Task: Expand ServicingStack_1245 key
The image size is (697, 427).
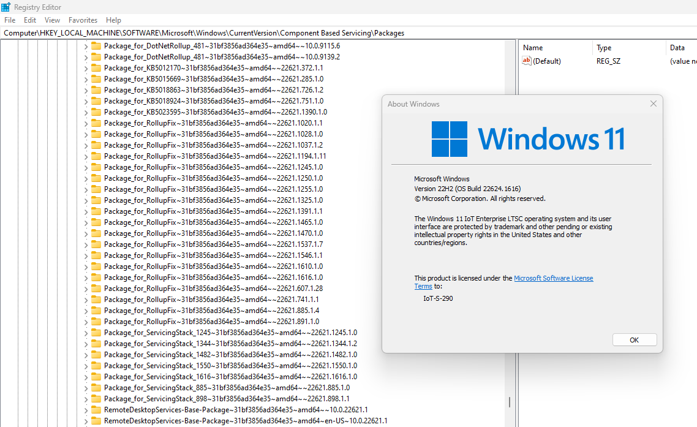Action: click(x=86, y=333)
